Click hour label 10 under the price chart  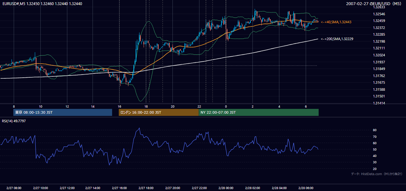(x=40, y=106)
